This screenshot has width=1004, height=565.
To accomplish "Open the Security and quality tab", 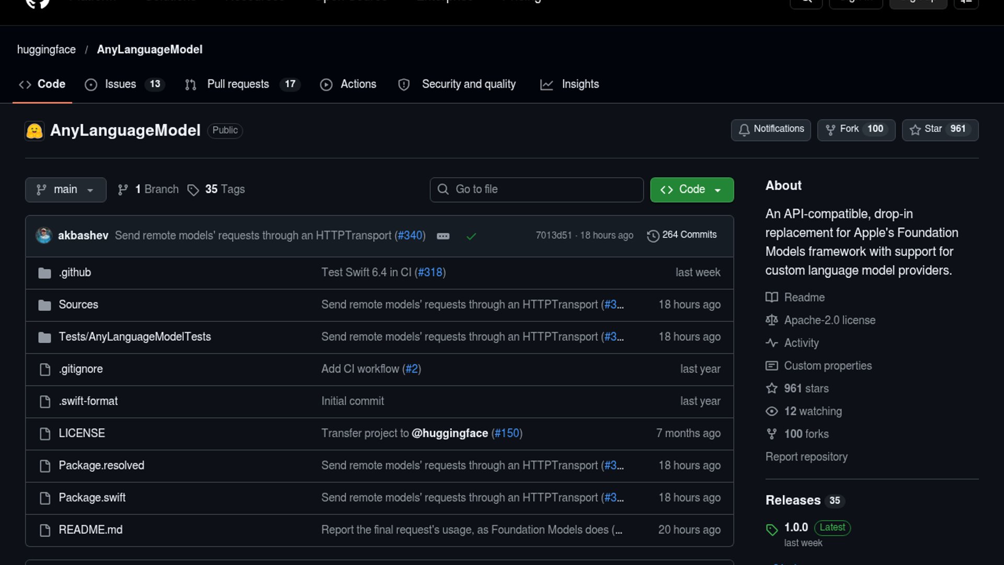I will click(x=457, y=84).
